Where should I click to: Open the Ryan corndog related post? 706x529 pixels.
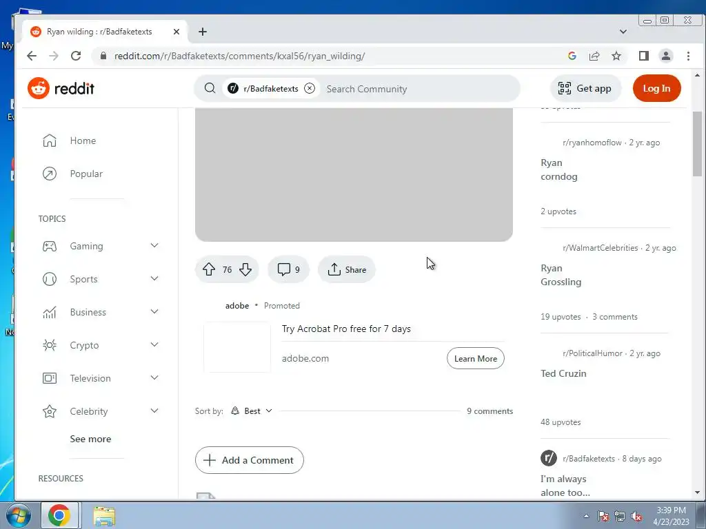coord(558,169)
